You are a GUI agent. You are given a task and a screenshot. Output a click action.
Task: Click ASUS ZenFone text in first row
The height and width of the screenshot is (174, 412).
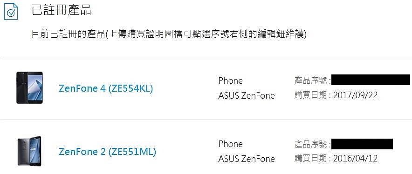[x=247, y=95]
